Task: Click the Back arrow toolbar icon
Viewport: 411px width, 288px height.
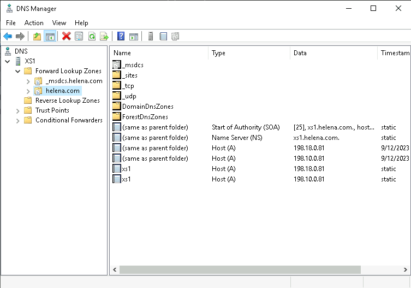Action: [x=8, y=37]
